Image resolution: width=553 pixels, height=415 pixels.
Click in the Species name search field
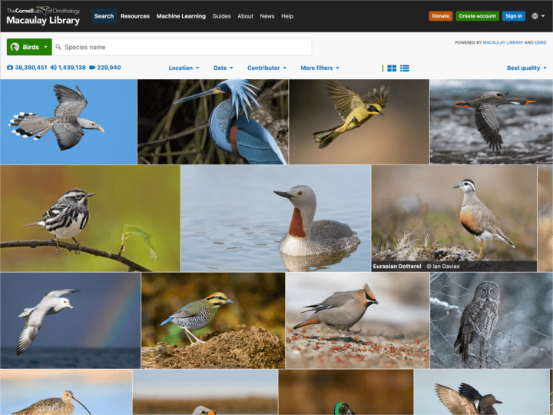(x=184, y=47)
